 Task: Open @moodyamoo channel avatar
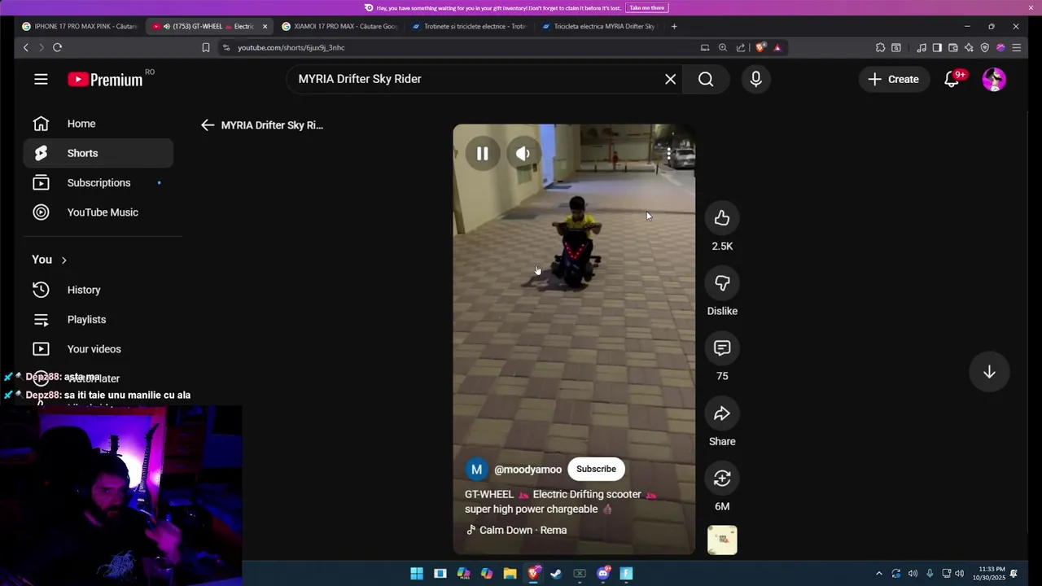click(x=476, y=469)
